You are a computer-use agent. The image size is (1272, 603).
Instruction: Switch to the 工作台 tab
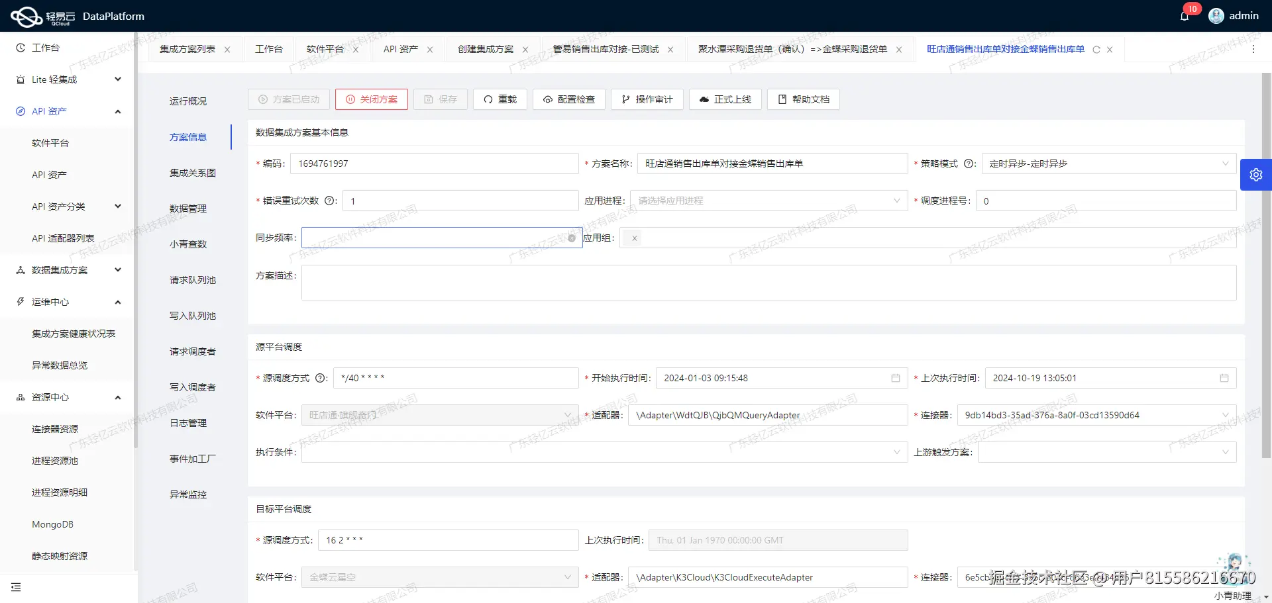coord(268,49)
